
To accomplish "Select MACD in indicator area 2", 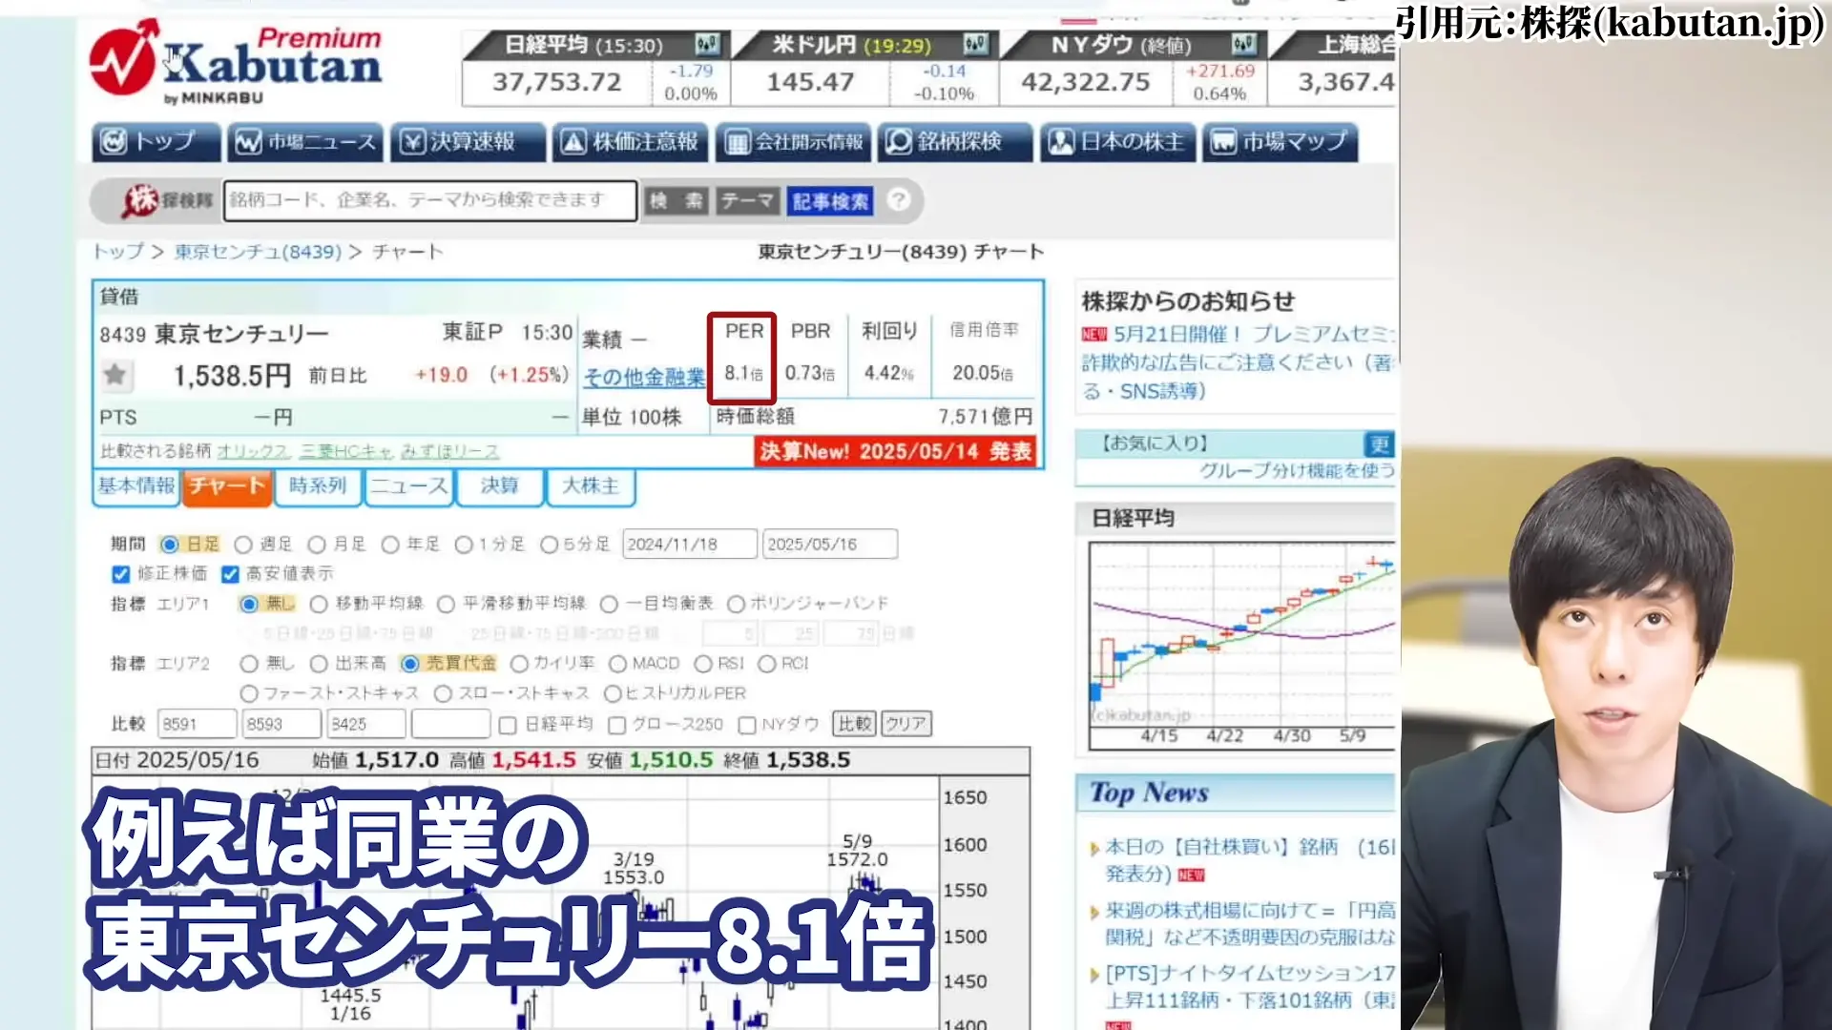I will [x=617, y=664].
